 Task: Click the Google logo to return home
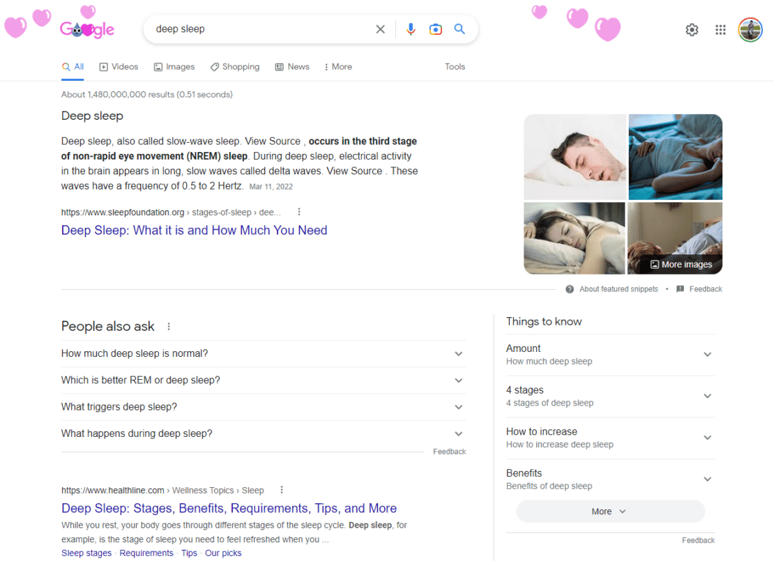point(86,29)
